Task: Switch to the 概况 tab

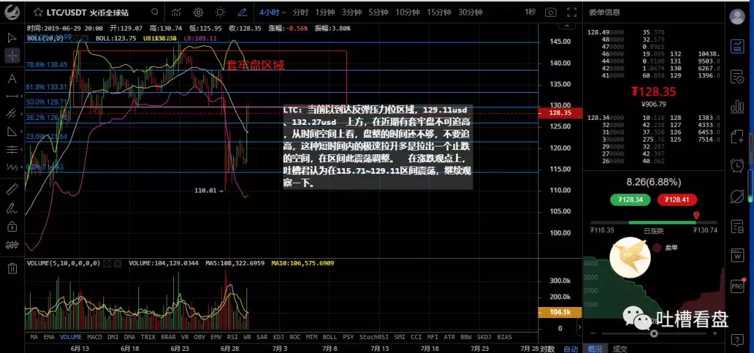Action: [x=596, y=349]
